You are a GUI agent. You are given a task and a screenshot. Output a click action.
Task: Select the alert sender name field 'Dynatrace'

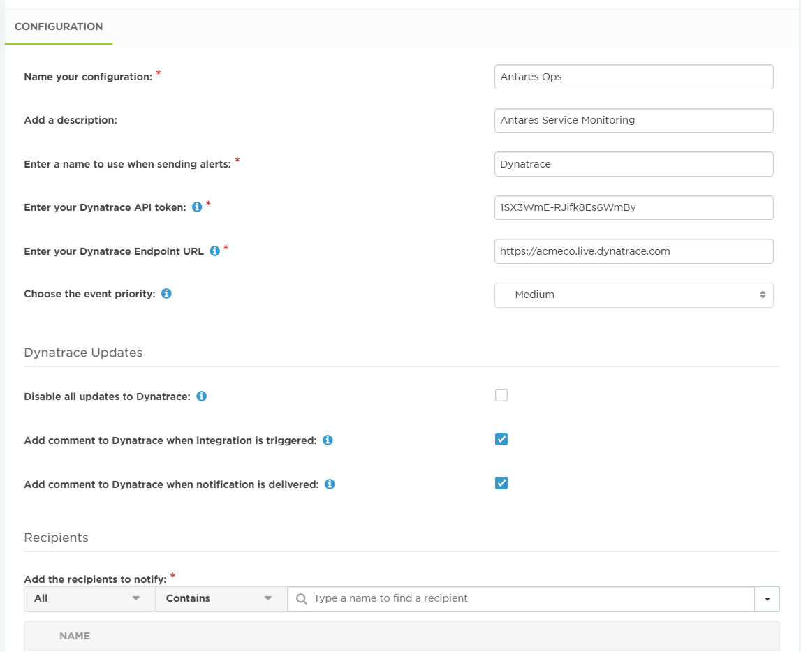[x=633, y=164]
